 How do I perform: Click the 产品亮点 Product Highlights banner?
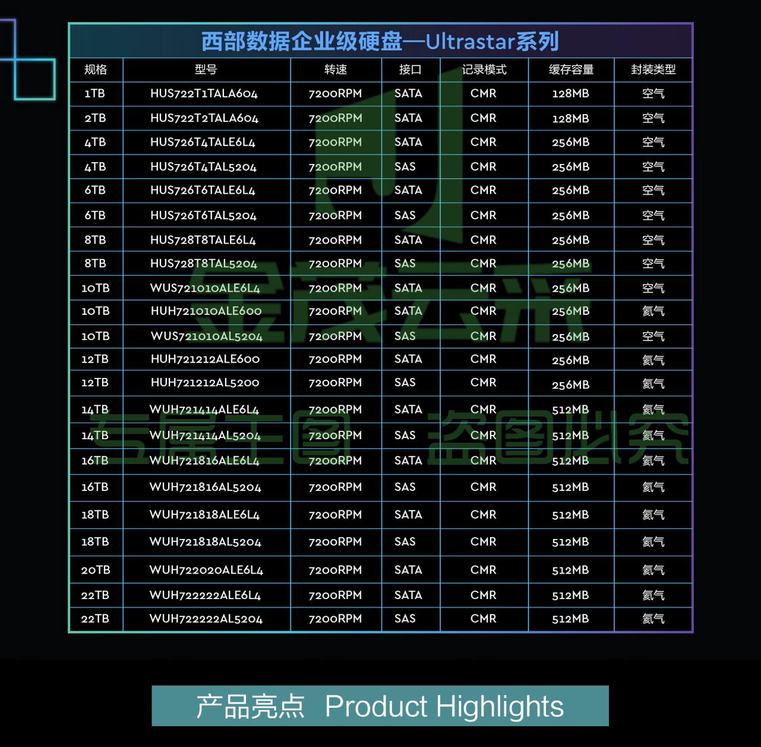[x=380, y=706]
